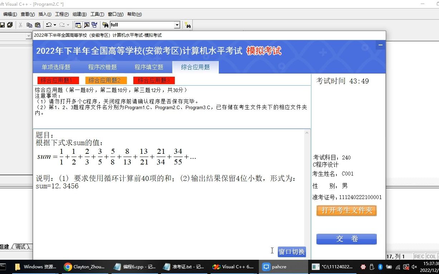Click the Wi-Fi network icon in the tray
Image resolution: width=439 pixels, height=274 pixels.
click(x=398, y=267)
